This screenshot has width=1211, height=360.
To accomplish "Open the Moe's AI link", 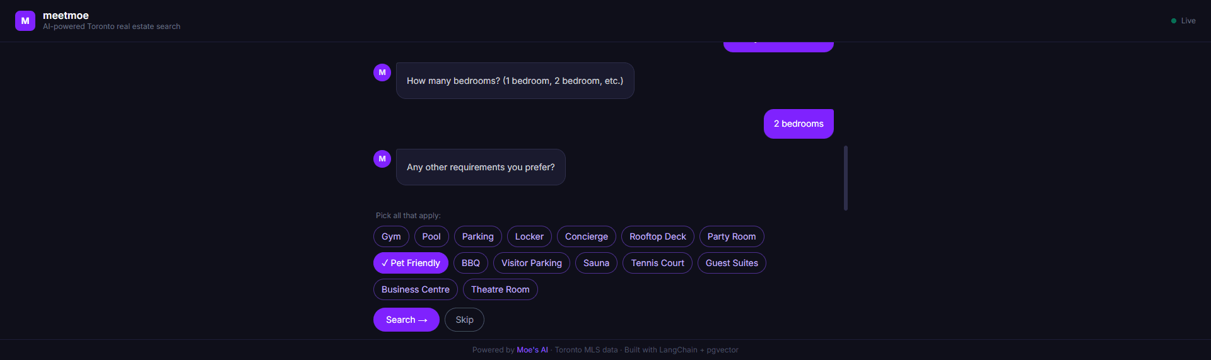I will tap(532, 350).
